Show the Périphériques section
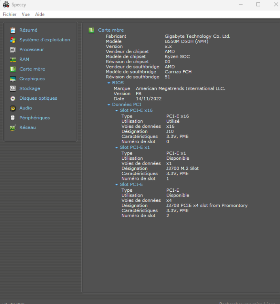This screenshot has width=280, height=304. tap(34, 118)
